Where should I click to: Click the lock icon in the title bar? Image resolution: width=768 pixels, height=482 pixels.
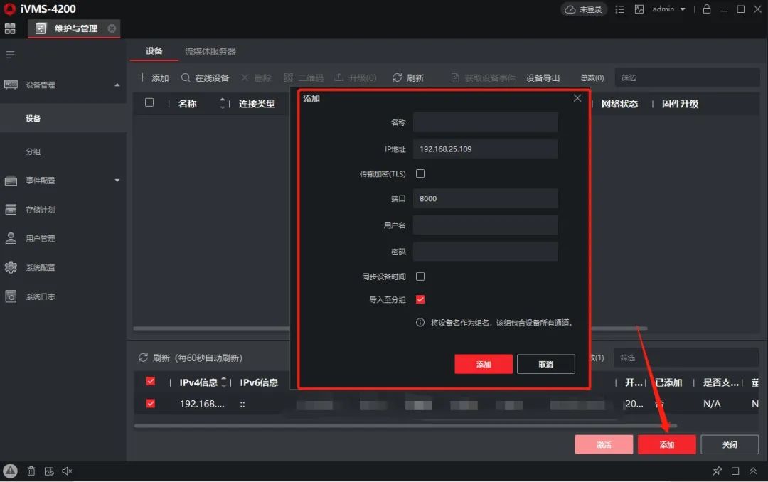[707, 9]
